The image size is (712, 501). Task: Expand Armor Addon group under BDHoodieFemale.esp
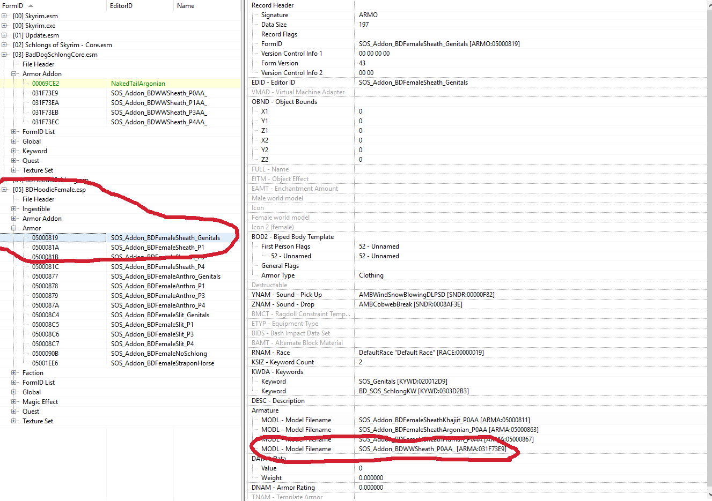14,219
